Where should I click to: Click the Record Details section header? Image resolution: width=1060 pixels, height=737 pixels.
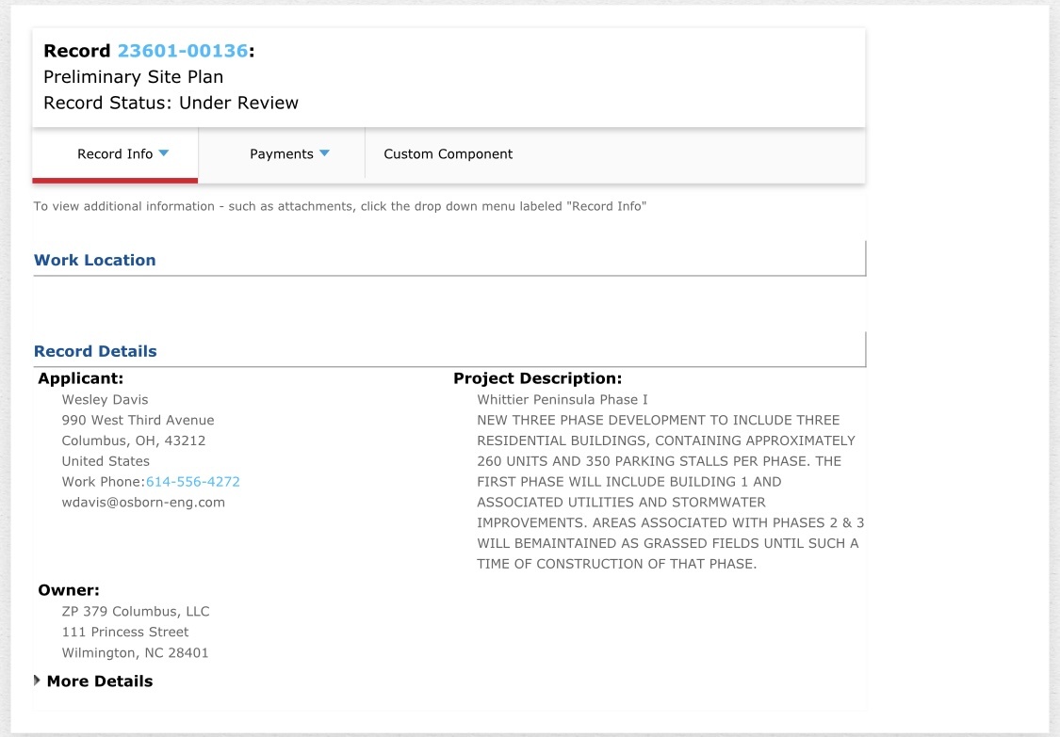[x=95, y=351]
